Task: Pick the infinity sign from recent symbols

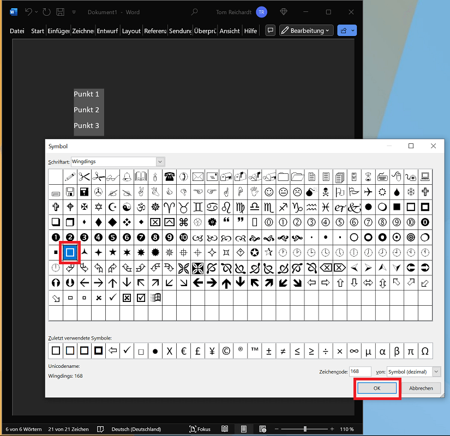Action: tap(354, 351)
